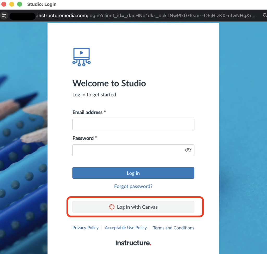This screenshot has height=254, width=267.
Task: Click the Studio video-player logo icon
Action: 81,57
